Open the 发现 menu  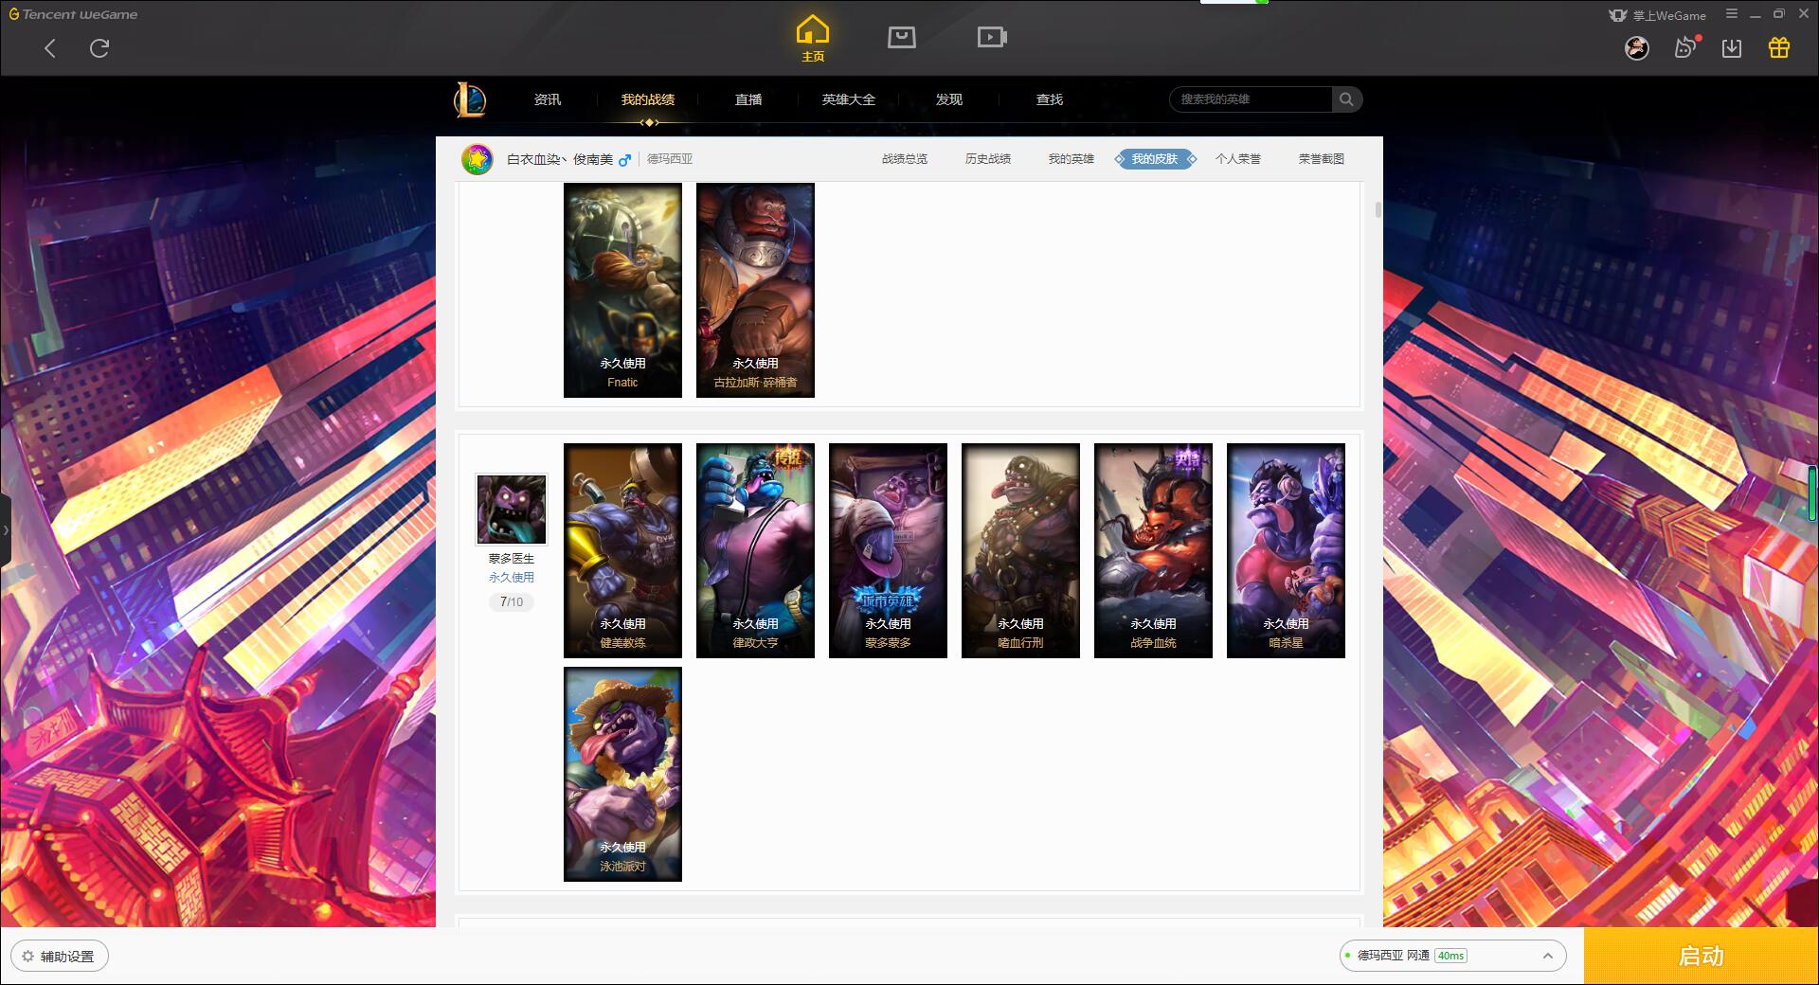tap(949, 99)
